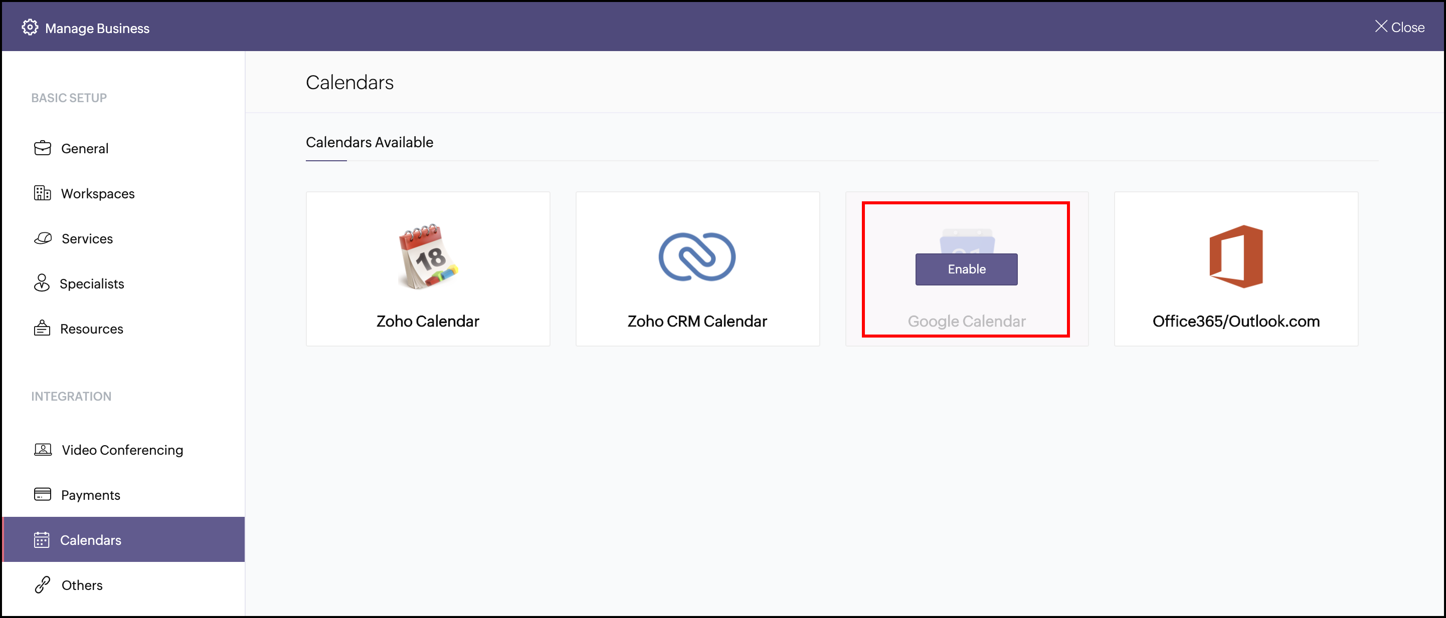Click the Services icon in sidebar
This screenshot has height=618, width=1446.
[43, 238]
